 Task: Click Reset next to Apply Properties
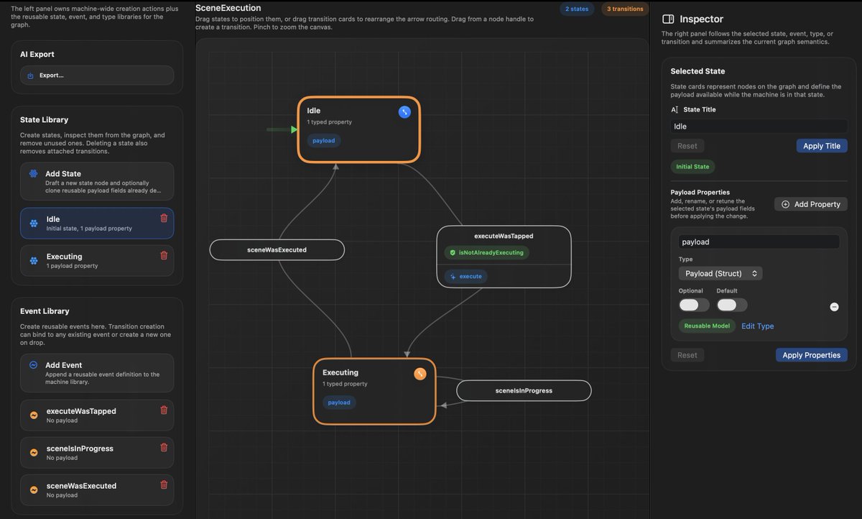click(687, 355)
